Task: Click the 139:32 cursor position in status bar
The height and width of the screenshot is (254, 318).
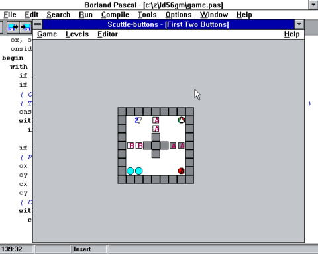Action: pos(12,249)
